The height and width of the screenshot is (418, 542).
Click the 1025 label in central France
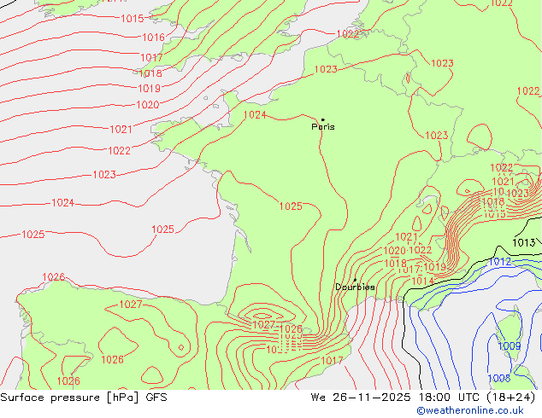[291, 206]
